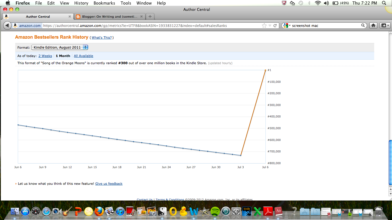
Task: Launch Adobe Acrobat from the dock
Action: [268, 211]
